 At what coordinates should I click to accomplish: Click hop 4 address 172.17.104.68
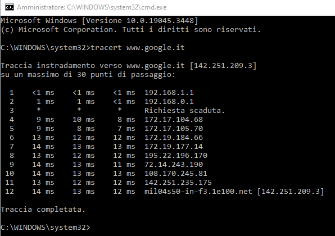click(174, 120)
